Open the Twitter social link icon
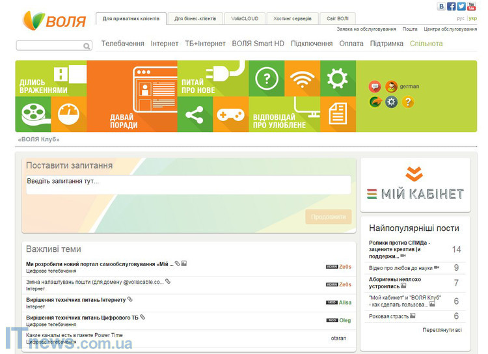The width and height of the screenshot is (488, 354). pyautogui.click(x=461, y=7)
